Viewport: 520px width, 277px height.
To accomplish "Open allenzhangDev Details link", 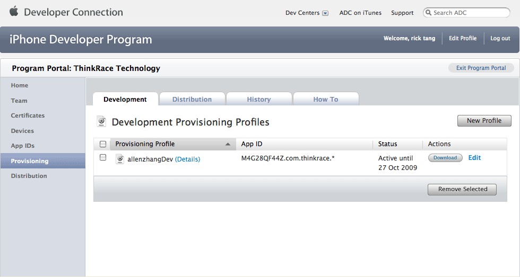I will click(187, 159).
